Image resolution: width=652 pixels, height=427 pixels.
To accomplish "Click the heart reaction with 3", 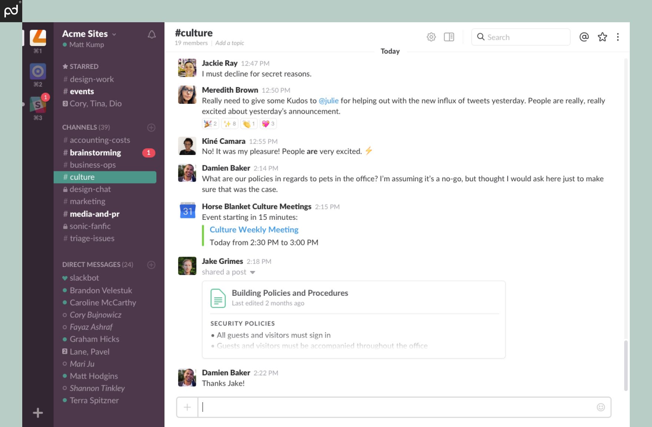I will coord(268,124).
